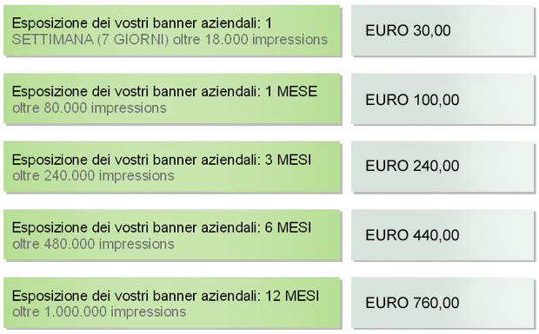
Task: Click the "12 MESI" duration label
Action: coord(292,296)
